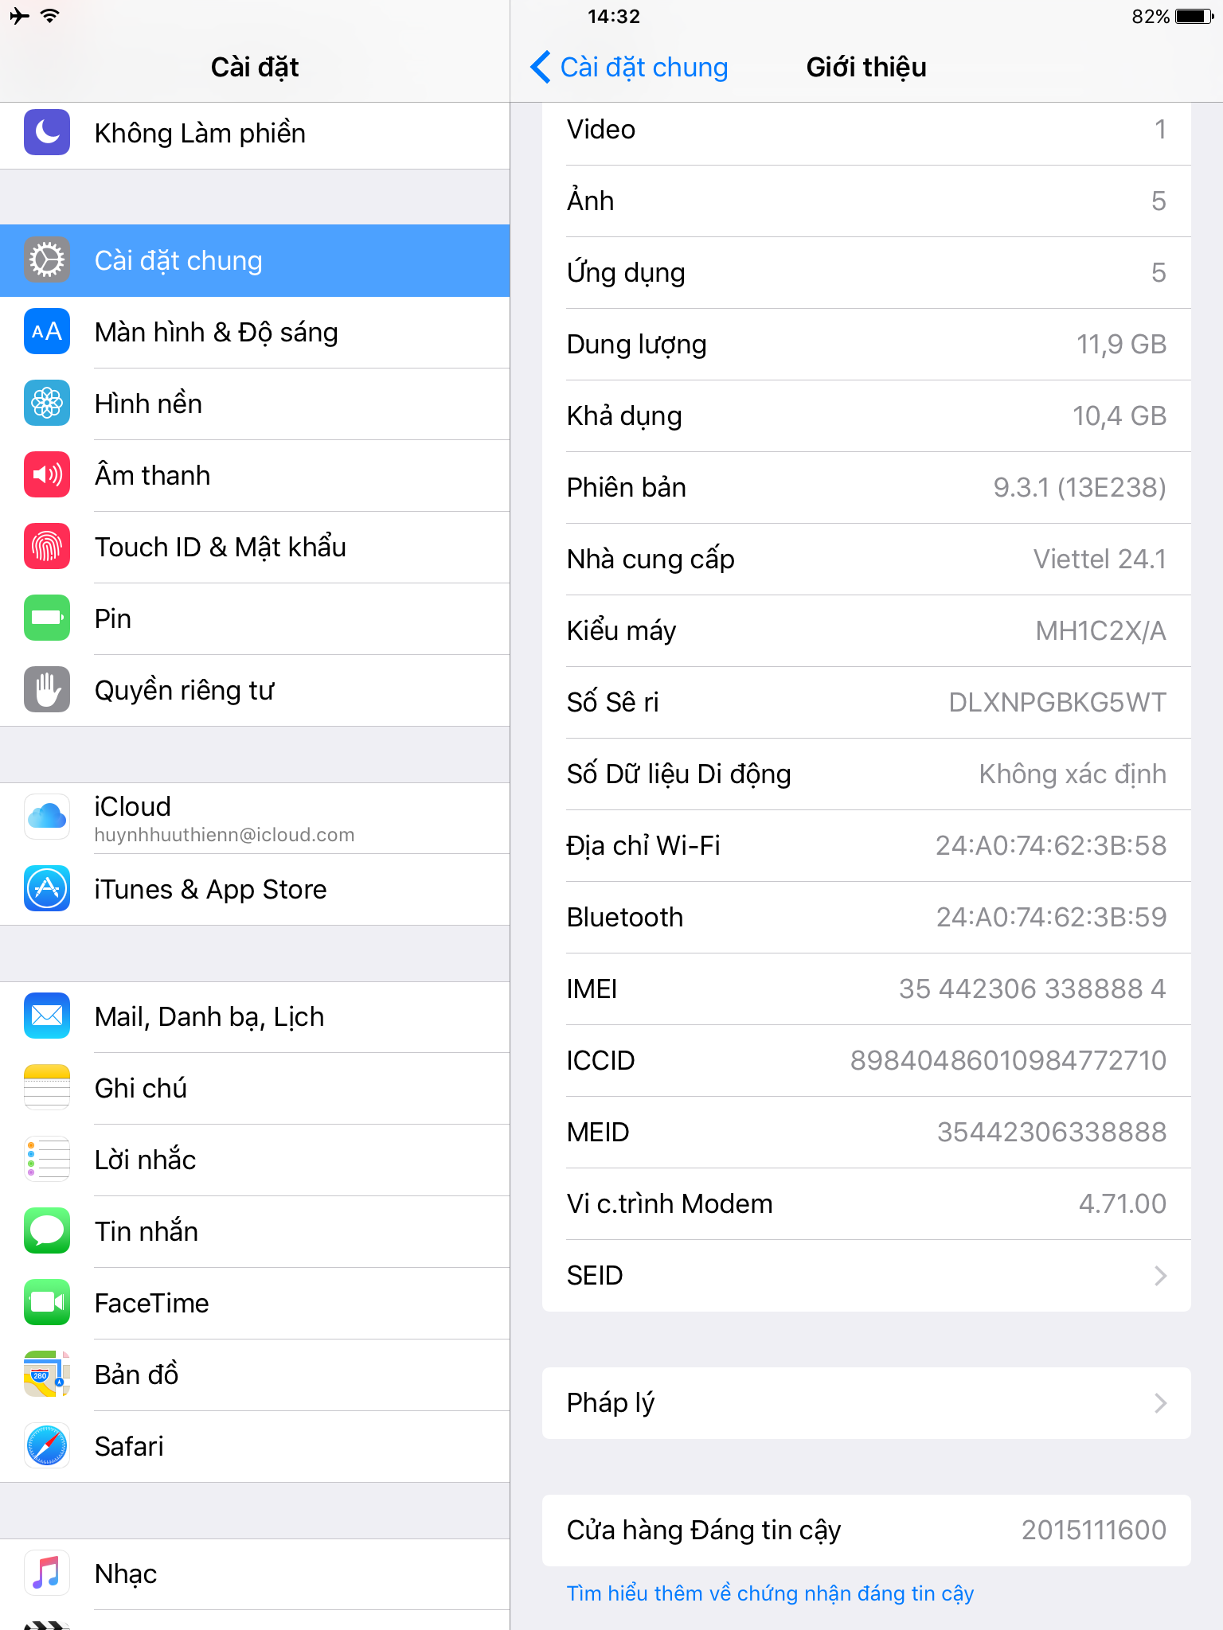Select Màn hình & Độ sáng item
The image size is (1223, 1630).
(x=255, y=332)
